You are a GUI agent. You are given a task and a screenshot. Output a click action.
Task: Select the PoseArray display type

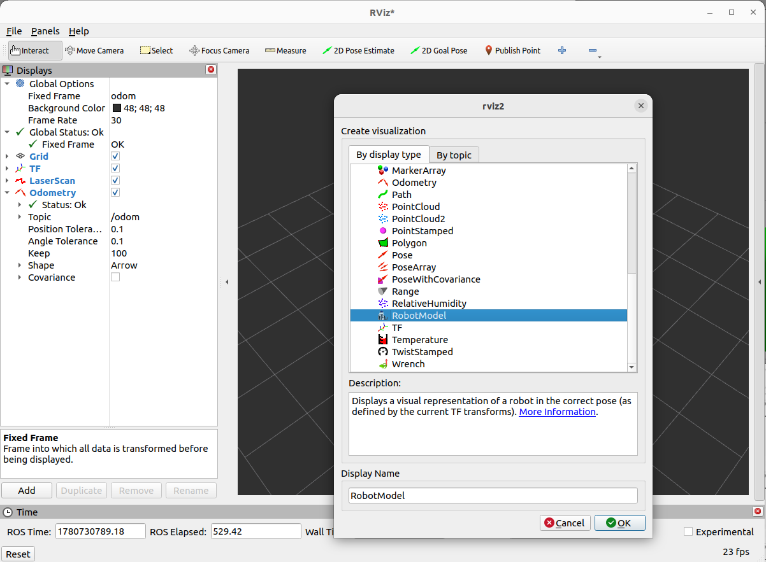point(414,267)
